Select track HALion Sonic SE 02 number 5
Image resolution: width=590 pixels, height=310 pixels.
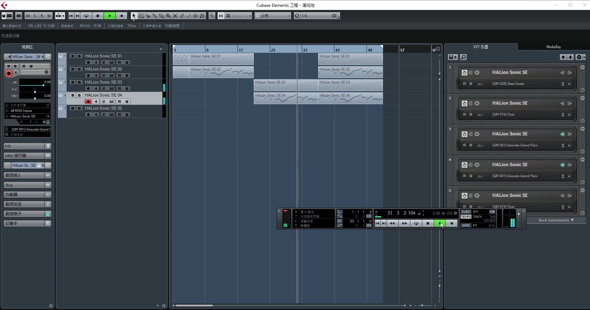pos(103,108)
